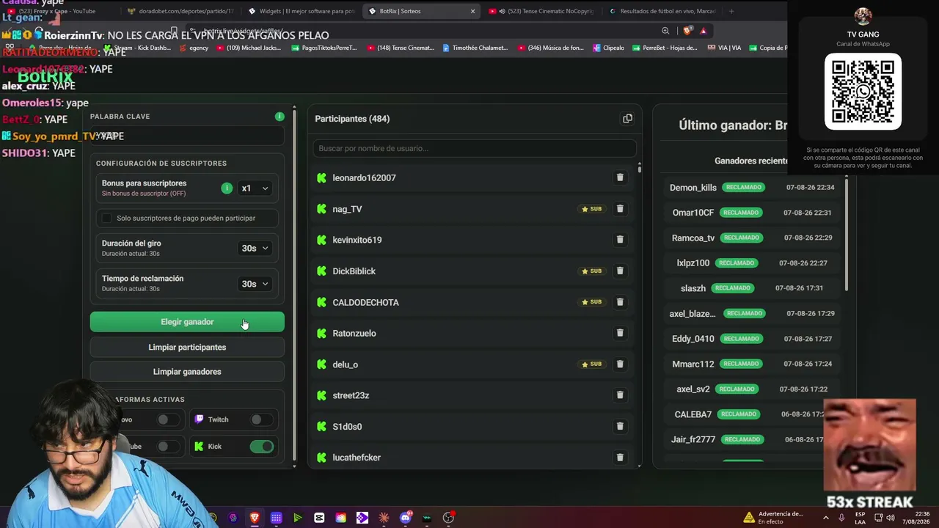Open the volume icon in system tray
This screenshot has width=939, height=528.
[891, 518]
